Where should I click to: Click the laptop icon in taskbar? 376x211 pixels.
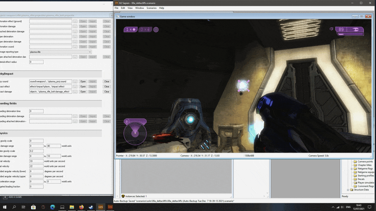pos(62,207)
